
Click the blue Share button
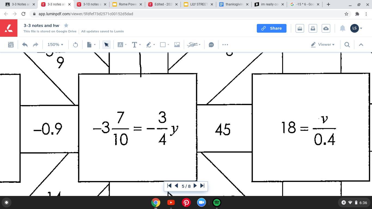[x=272, y=28]
